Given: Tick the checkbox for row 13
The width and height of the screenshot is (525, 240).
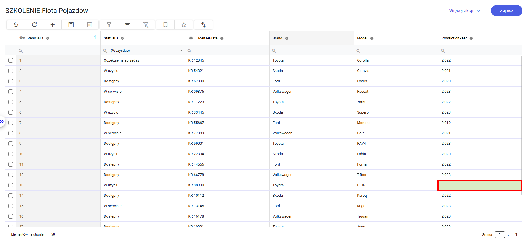Looking at the screenshot, I should pos(11,185).
